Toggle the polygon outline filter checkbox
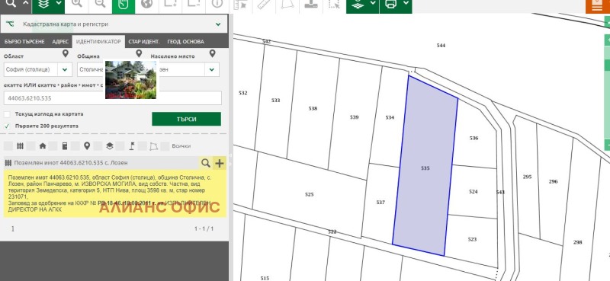The image size is (610, 281). (x=143, y=146)
